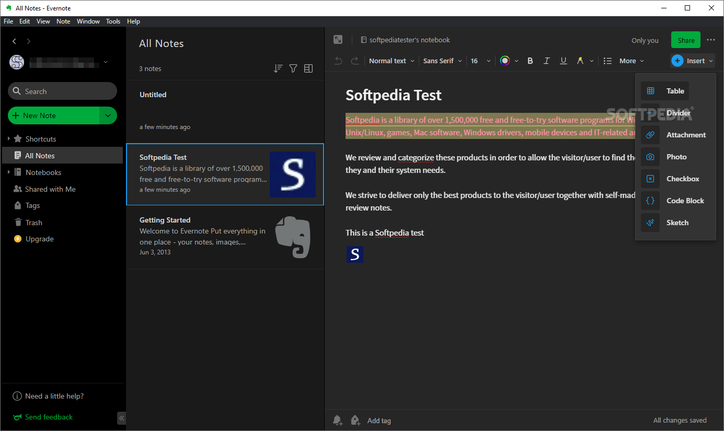Insert a Divider from the menu
The width and height of the screenshot is (724, 431).
point(667,113)
